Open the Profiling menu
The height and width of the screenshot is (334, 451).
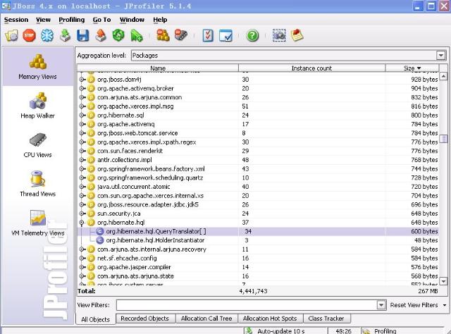point(72,20)
